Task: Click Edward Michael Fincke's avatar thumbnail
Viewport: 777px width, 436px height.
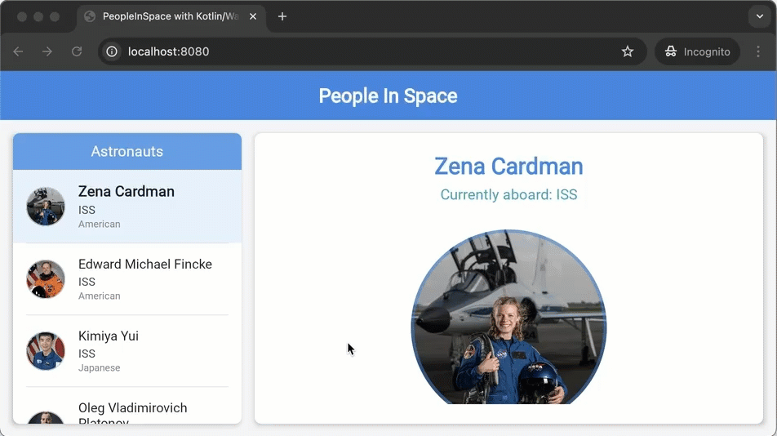Action: [x=46, y=279]
